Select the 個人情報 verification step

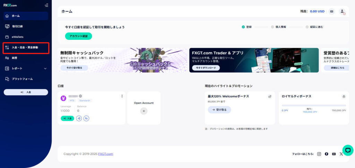pyautogui.click(x=279, y=27)
